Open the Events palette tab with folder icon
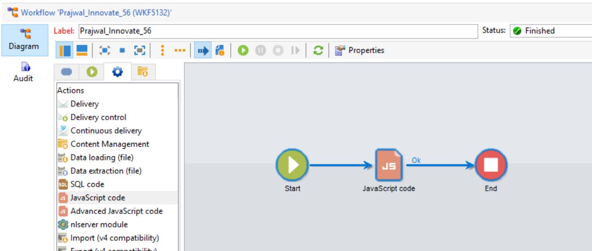Screen dimensions: 592x251 (142, 72)
